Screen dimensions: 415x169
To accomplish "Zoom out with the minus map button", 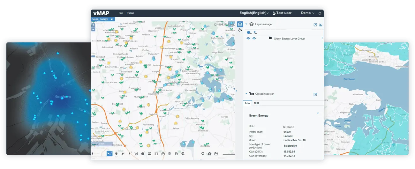I will pyautogui.click(x=93, y=29).
